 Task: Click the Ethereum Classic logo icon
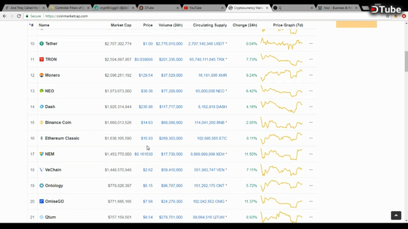41,139
